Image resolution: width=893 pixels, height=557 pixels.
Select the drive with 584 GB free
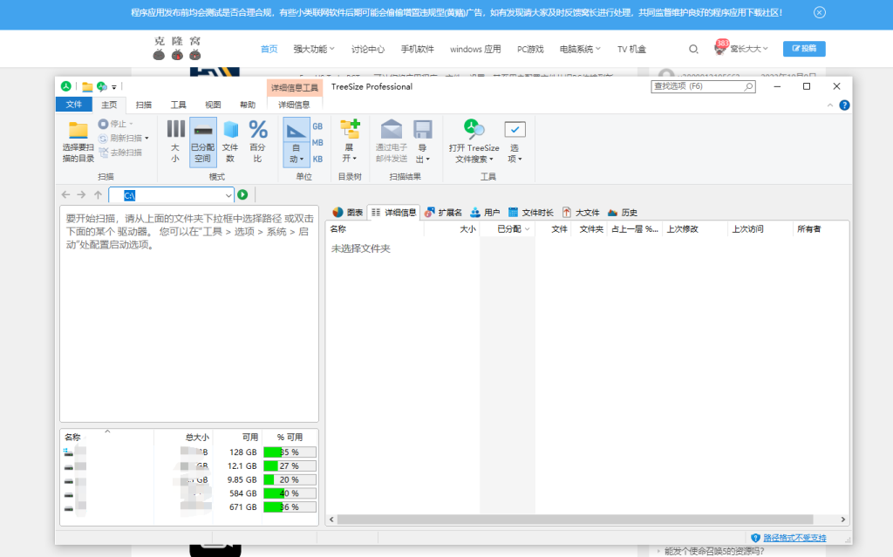(x=188, y=493)
